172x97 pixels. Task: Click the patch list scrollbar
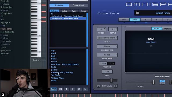(x=87, y=67)
